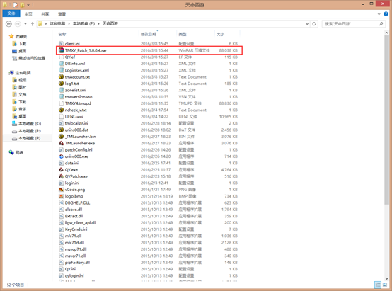Click the file list vertical scrollbar
Screen dimensions: 392x291
coord(386,120)
